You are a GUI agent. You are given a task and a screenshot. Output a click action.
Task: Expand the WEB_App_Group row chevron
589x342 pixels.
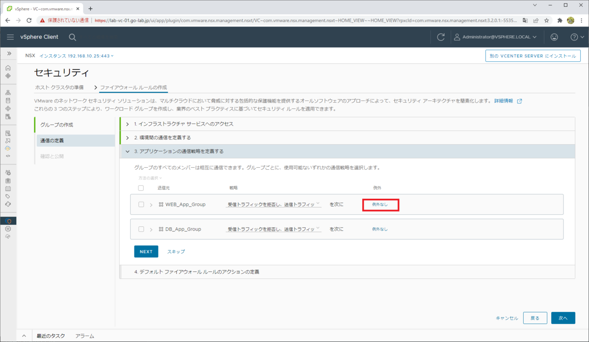(151, 205)
